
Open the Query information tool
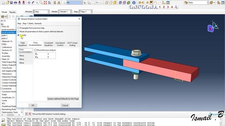click(x=134, y=2)
